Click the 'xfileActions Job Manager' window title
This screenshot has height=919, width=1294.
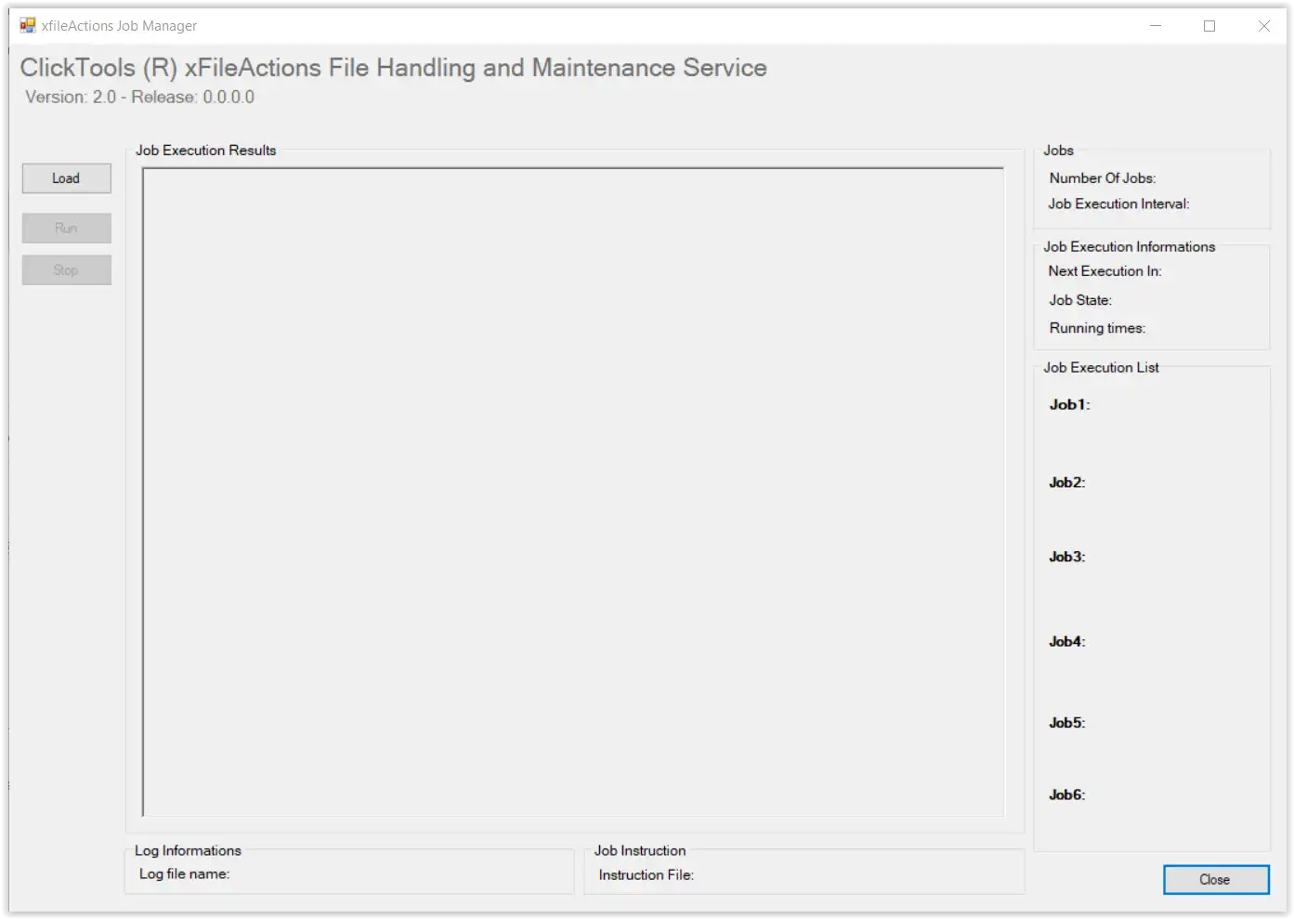click(x=119, y=26)
